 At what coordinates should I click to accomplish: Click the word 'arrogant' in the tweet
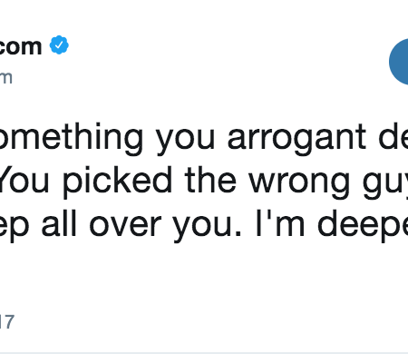(x=296, y=139)
